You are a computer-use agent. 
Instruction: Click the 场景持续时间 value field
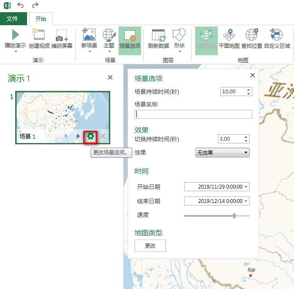pos(233,92)
